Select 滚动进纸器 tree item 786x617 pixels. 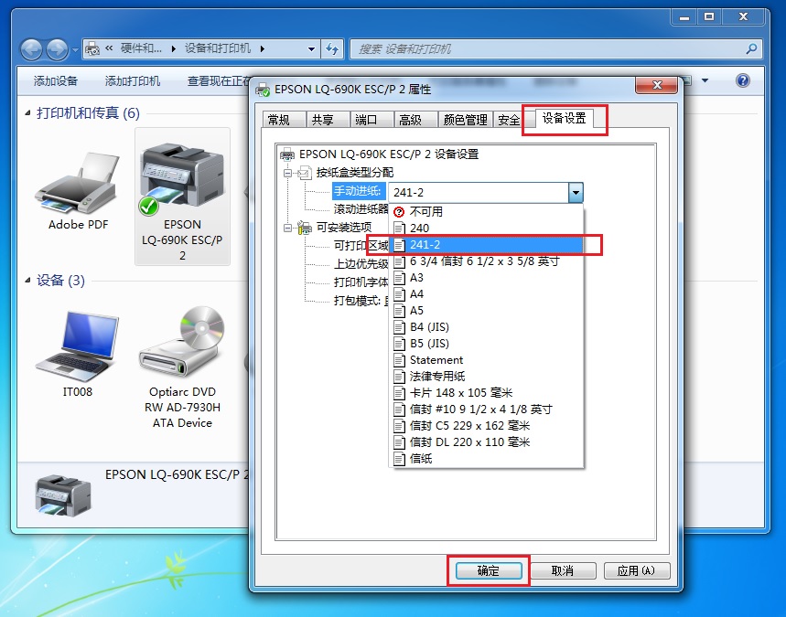coord(361,209)
